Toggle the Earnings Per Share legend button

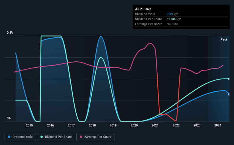pos(95,137)
